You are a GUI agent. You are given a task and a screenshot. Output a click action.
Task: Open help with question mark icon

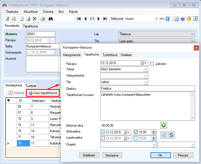[182, 19]
